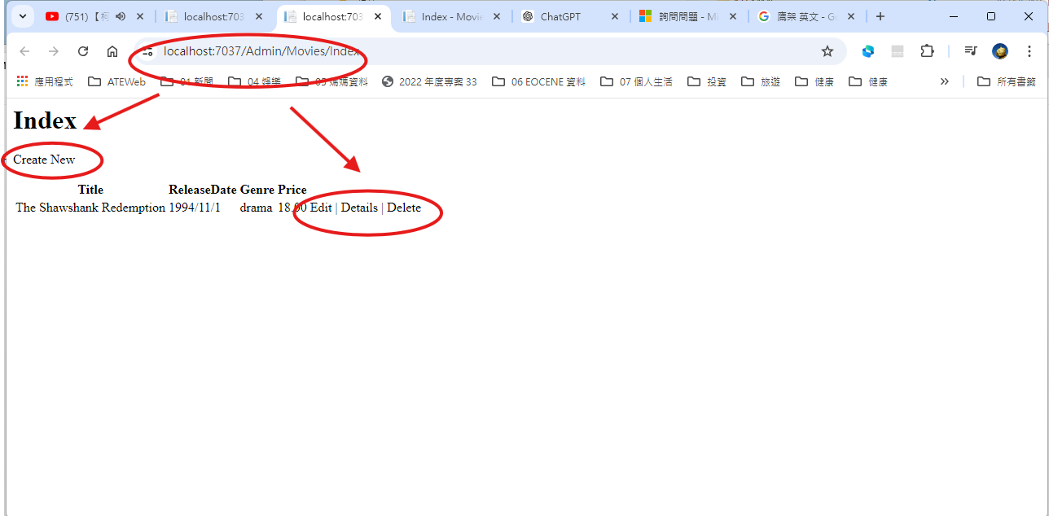The image size is (1049, 516).
Task: Click the Genre column header
Action: tap(257, 190)
